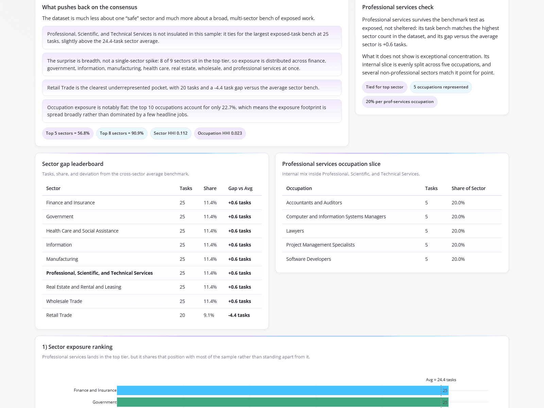544x408 pixels.
Task: Click the '1) Sector exposure ranking' heading
Action: [77, 347]
